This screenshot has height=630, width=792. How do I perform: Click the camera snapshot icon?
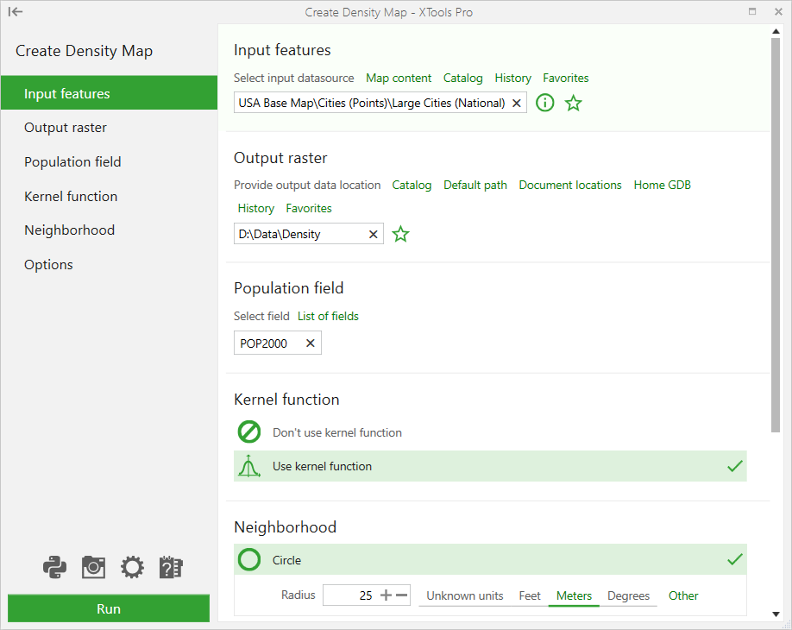click(x=93, y=567)
